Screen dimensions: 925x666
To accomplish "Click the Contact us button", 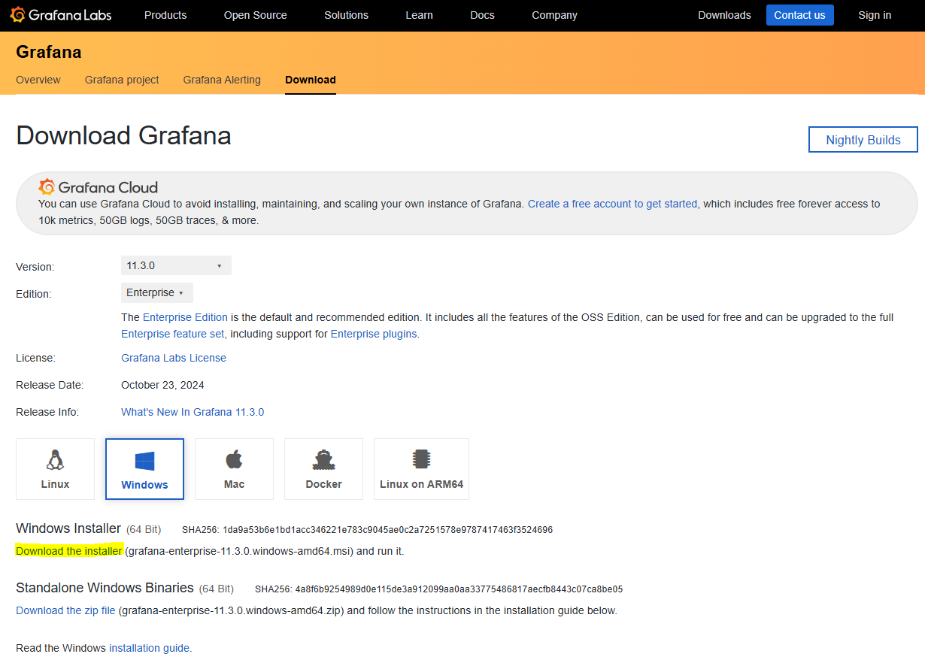I will point(800,15).
